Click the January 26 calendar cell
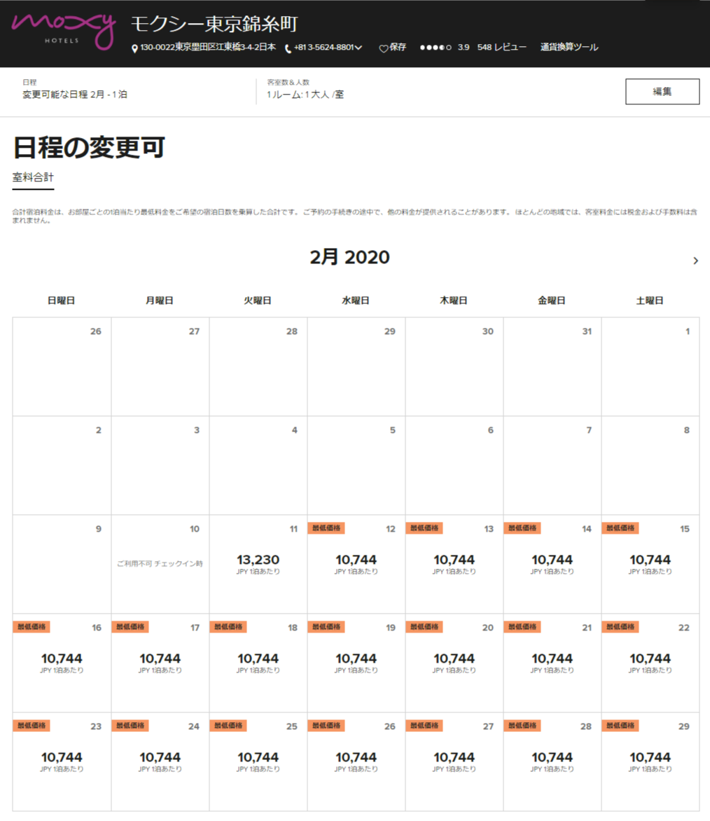 click(x=62, y=366)
